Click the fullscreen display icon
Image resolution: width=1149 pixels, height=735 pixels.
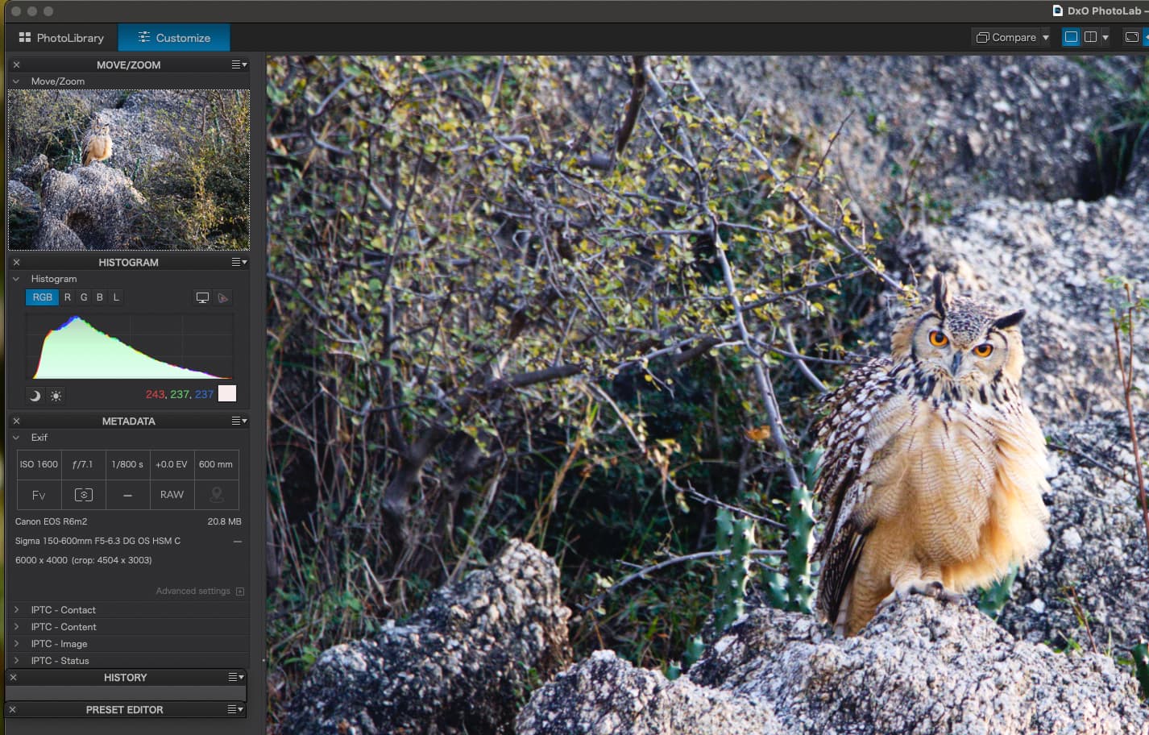point(1132,37)
